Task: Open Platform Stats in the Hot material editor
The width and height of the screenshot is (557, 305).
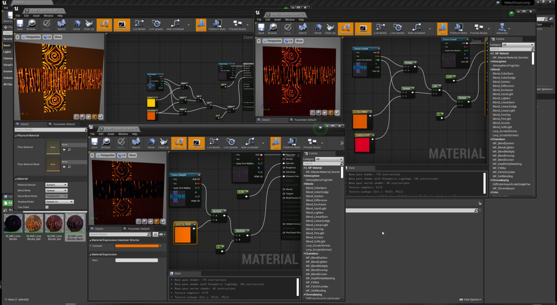Action: tap(458, 29)
